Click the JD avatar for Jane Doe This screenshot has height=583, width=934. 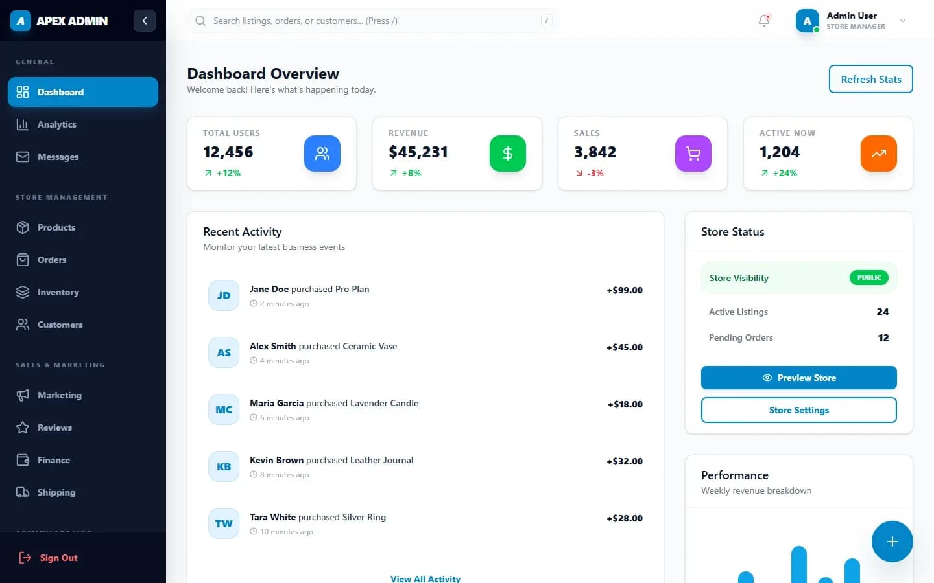(x=224, y=295)
